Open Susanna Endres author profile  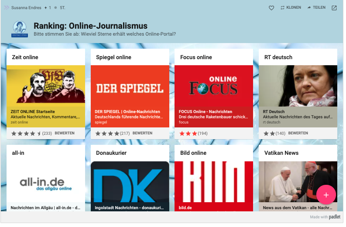tap(26, 8)
